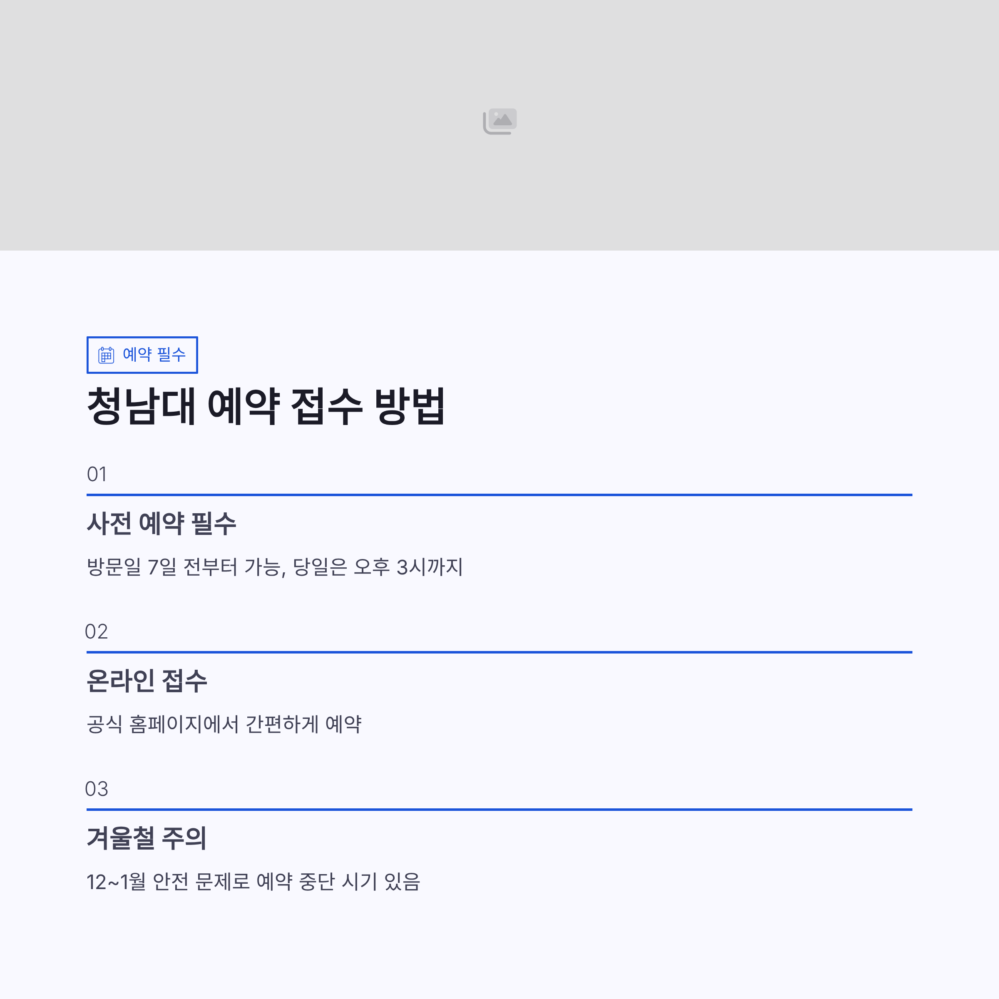The height and width of the screenshot is (999, 999).
Task: Click the blue divider under 03
Action: click(499, 809)
